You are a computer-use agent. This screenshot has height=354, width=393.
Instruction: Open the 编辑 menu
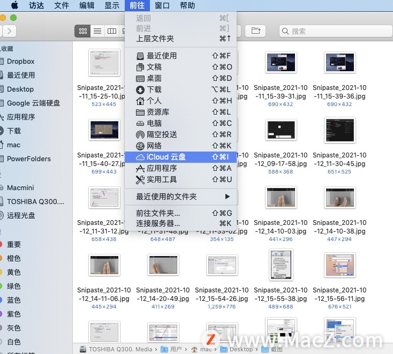(87, 5)
